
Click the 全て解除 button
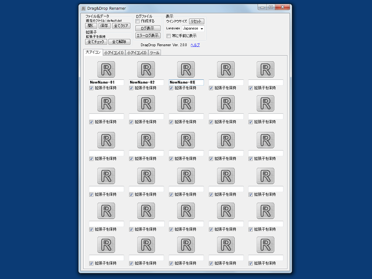(119, 42)
